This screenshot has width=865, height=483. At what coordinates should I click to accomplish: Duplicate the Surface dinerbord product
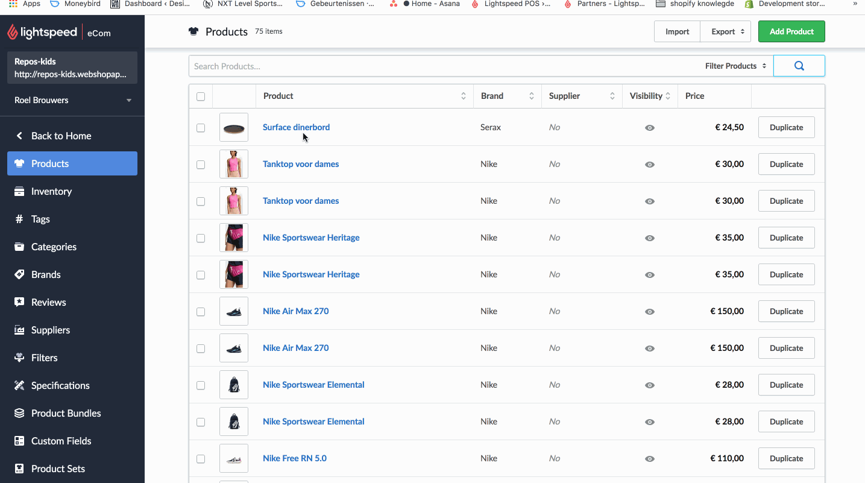pyautogui.click(x=786, y=127)
